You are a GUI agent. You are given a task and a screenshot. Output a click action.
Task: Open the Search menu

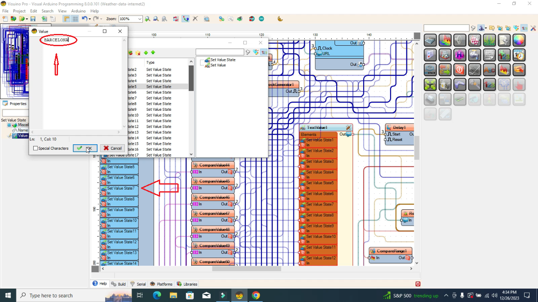point(47,11)
